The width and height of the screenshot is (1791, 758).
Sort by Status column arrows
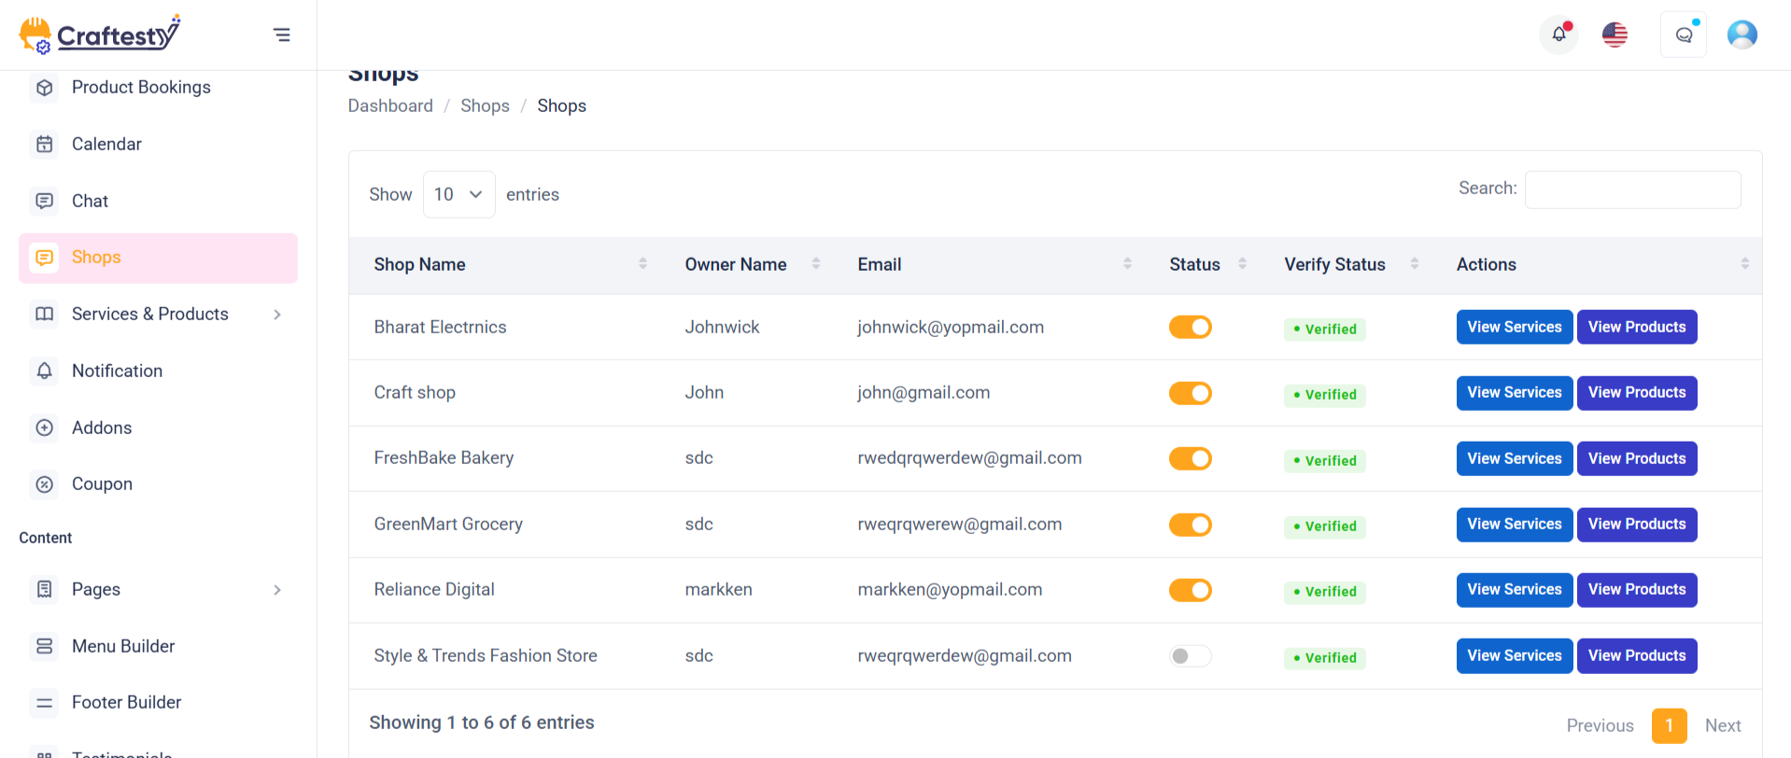pyautogui.click(x=1242, y=264)
